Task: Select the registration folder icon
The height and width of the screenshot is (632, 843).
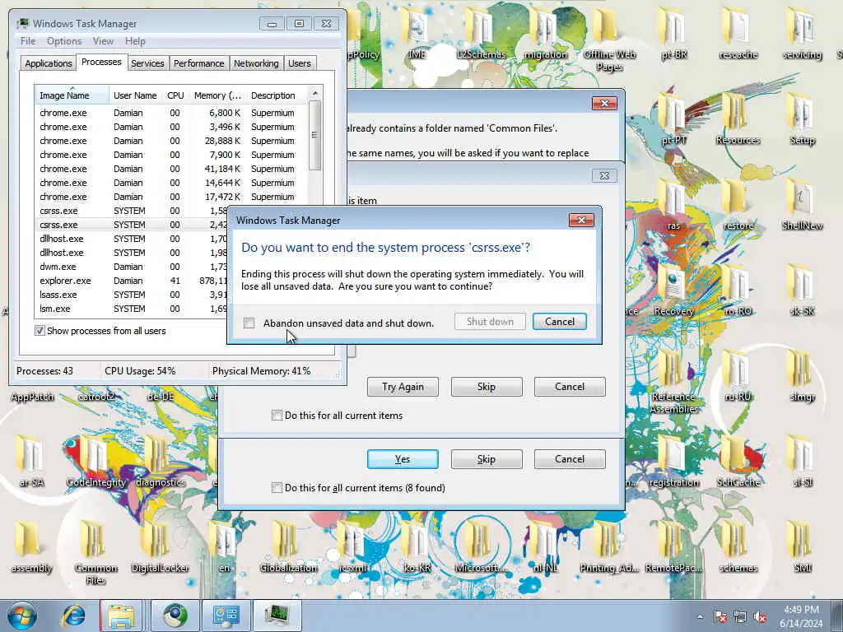Action: (x=673, y=461)
